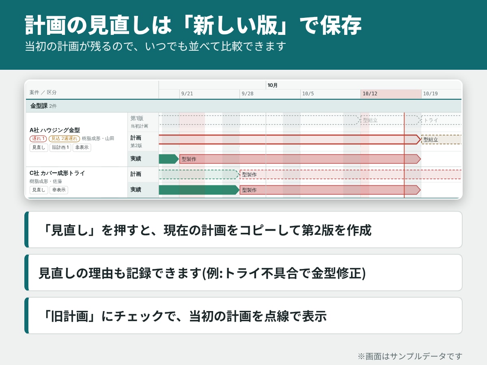
Task: Click the 計画 第2版 row label
Action: [x=143, y=142]
